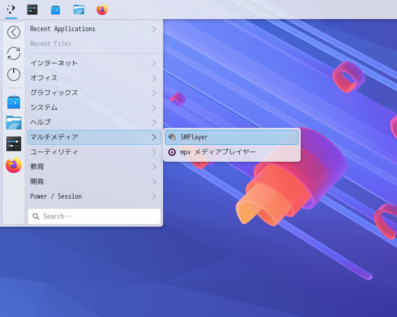Open the Power / Session category
The height and width of the screenshot is (317, 397).
coord(94,197)
